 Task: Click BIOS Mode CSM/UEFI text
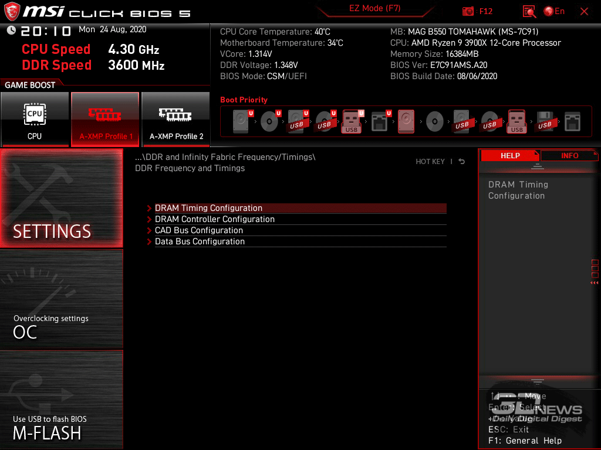(x=264, y=76)
